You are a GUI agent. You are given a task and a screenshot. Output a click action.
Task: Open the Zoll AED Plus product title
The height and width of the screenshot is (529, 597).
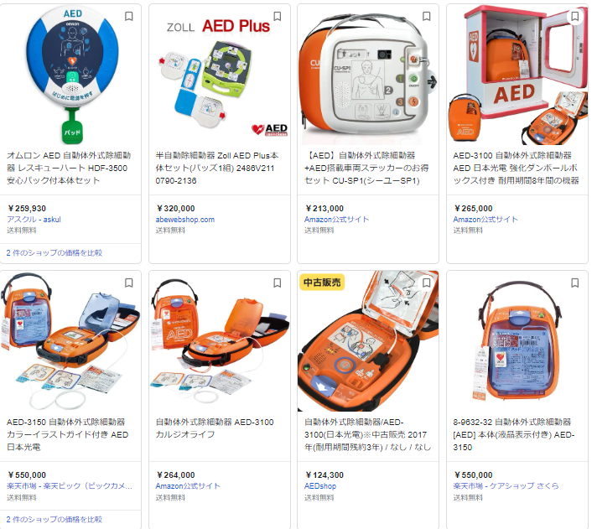(217, 168)
